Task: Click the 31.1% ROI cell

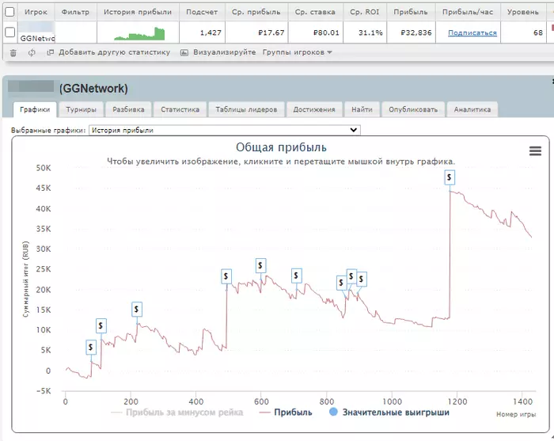Action: click(x=365, y=32)
